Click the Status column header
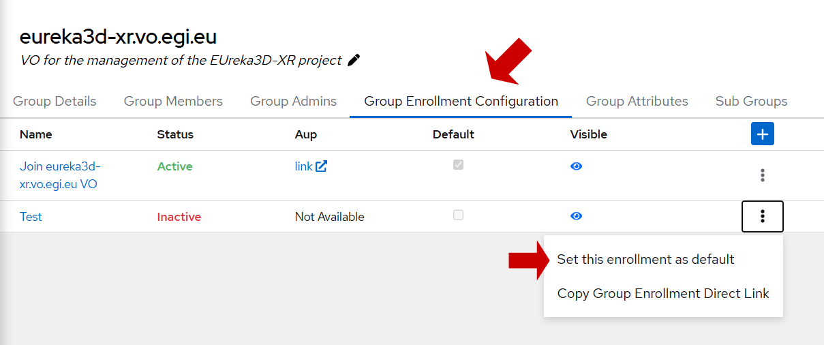This screenshot has width=824, height=345. click(175, 134)
